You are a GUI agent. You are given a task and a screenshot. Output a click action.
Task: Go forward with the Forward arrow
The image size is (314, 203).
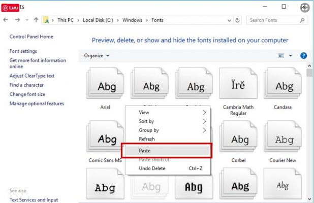tap(17, 20)
